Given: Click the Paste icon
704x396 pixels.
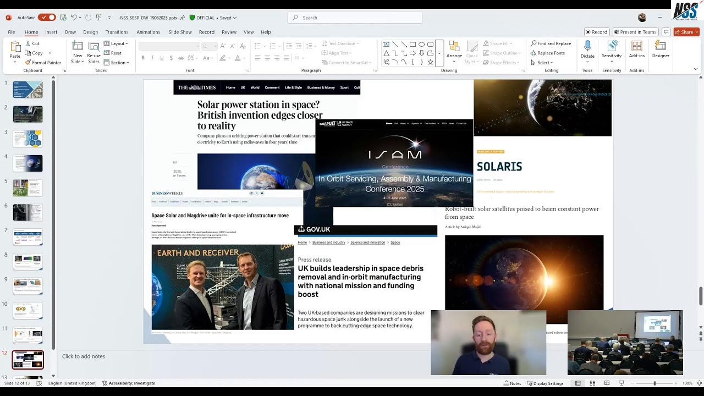Looking at the screenshot, I should click(15, 47).
